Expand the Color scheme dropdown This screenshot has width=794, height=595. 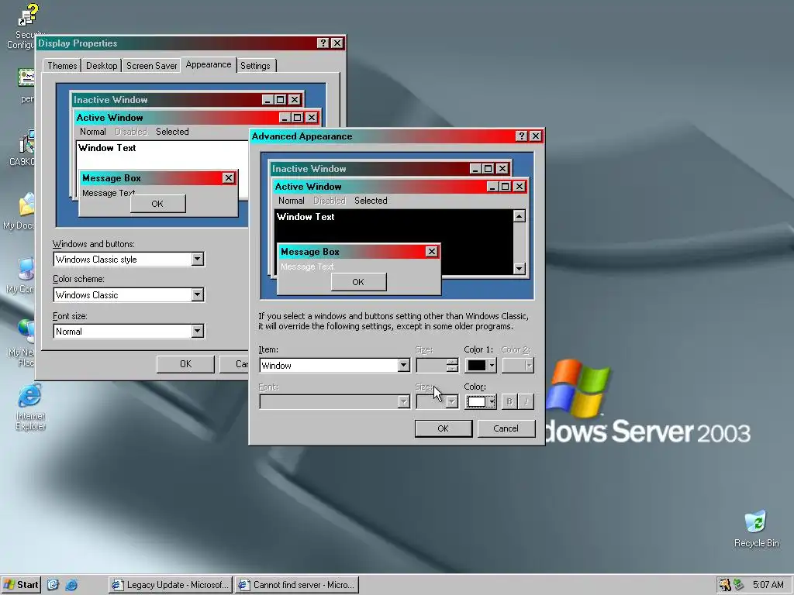click(198, 294)
